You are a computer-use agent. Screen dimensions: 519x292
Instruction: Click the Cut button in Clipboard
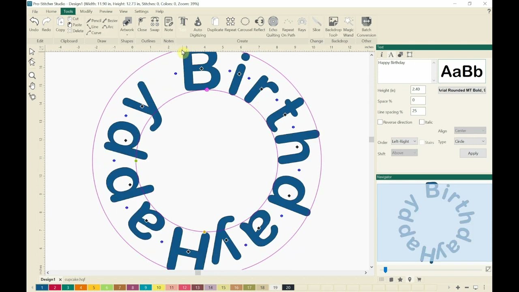[73, 19]
